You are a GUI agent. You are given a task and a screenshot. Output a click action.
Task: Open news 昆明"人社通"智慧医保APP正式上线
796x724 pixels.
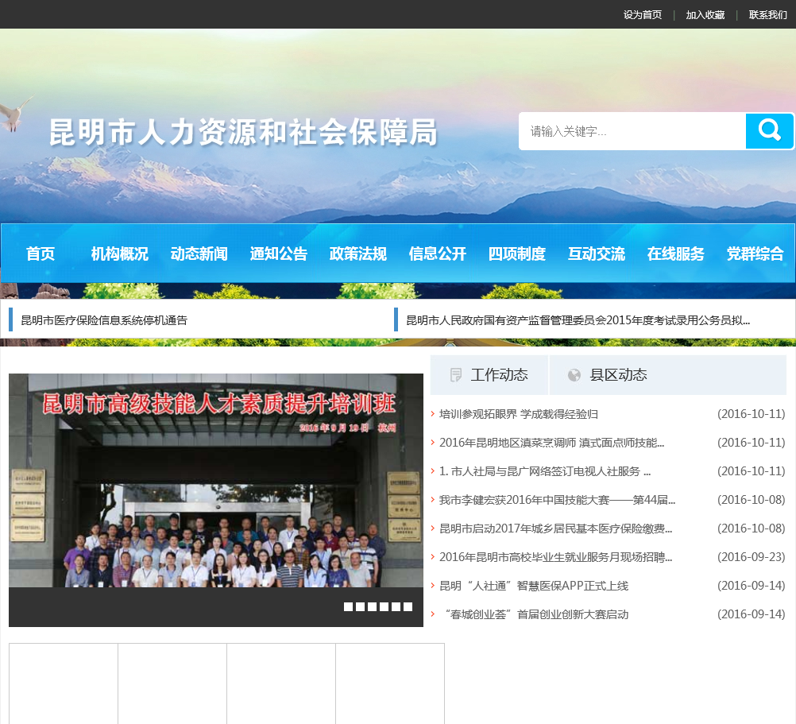pyautogui.click(x=534, y=586)
